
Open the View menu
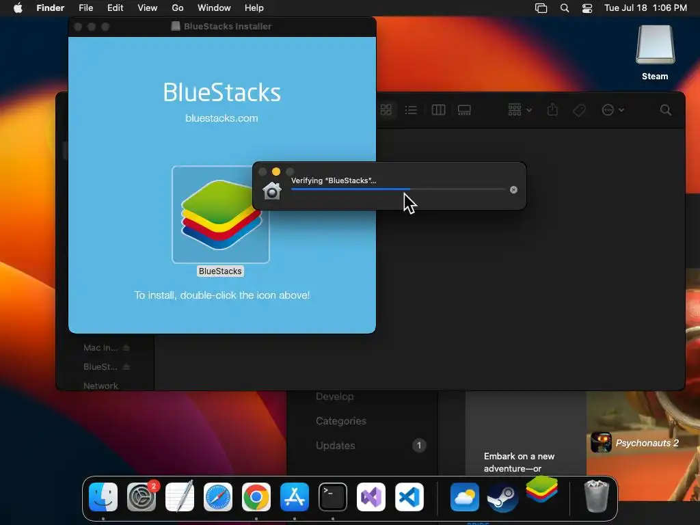tap(148, 8)
